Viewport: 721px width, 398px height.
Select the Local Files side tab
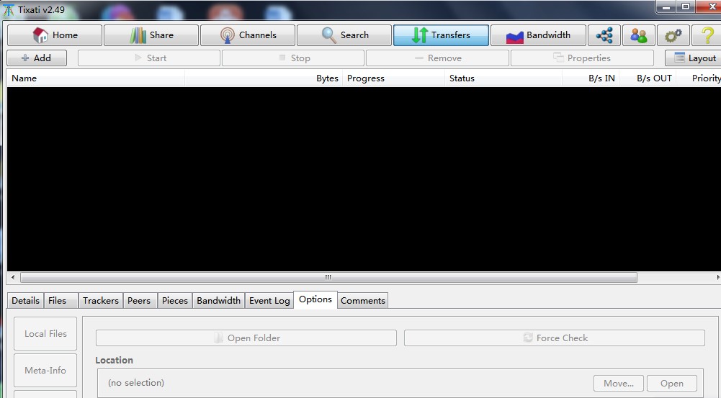pyautogui.click(x=45, y=334)
